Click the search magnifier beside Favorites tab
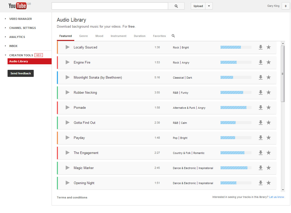Viewport: 291px width, 213px height. [x=173, y=36]
